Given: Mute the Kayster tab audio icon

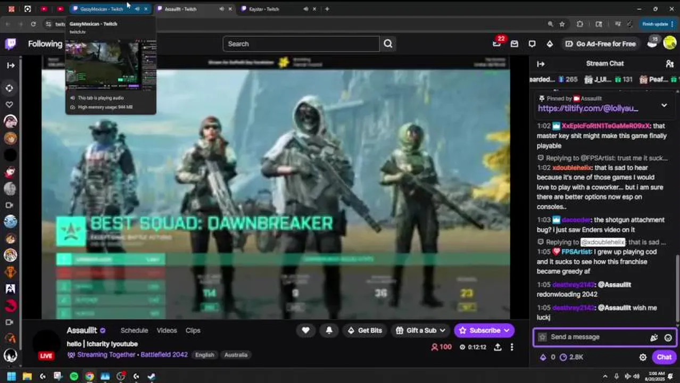Looking at the screenshot, I should point(305,9).
